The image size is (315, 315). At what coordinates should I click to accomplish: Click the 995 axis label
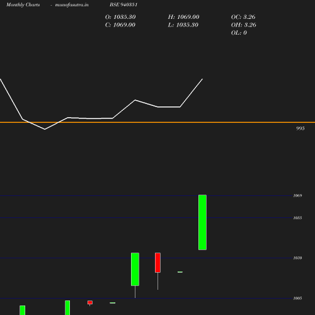tap(301, 129)
